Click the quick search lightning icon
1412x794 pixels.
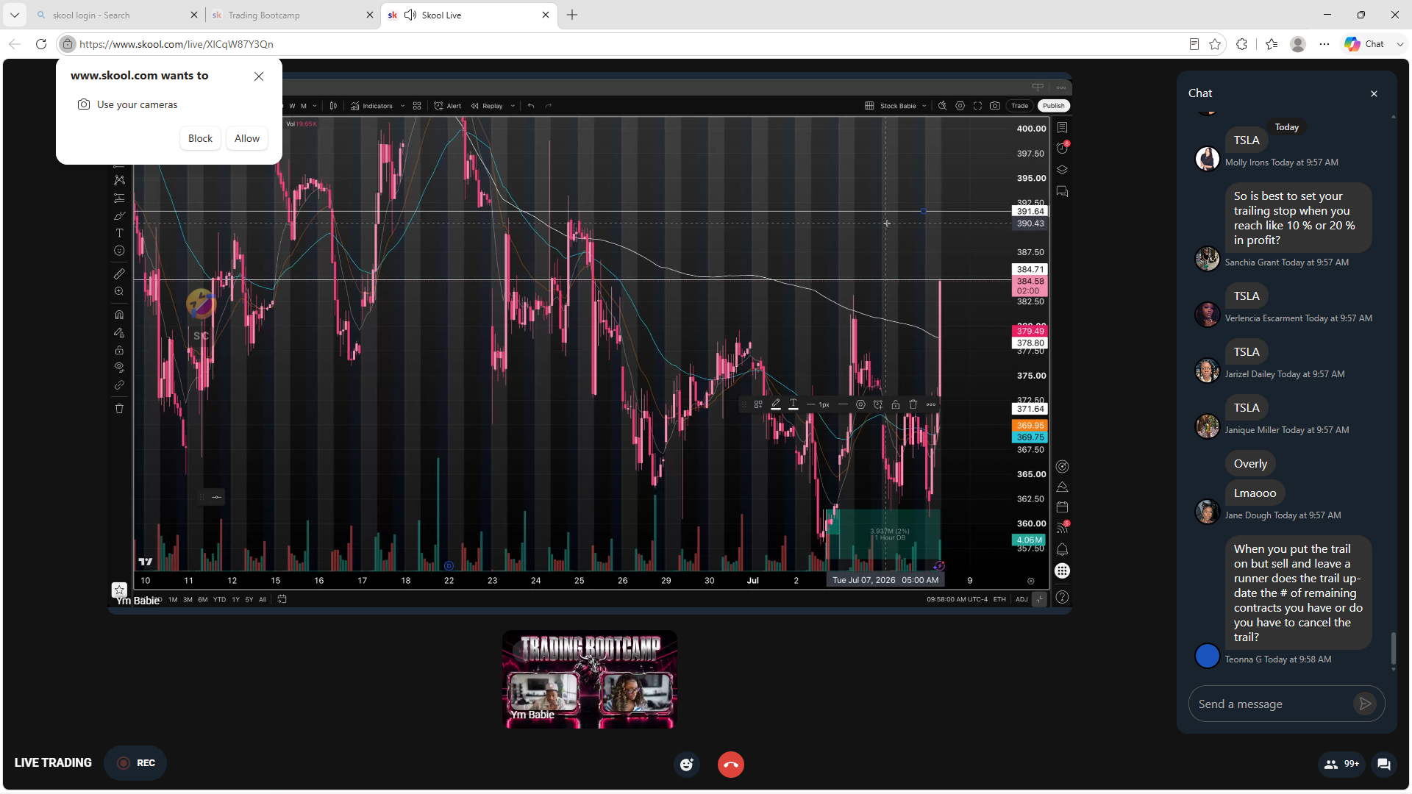(942, 106)
